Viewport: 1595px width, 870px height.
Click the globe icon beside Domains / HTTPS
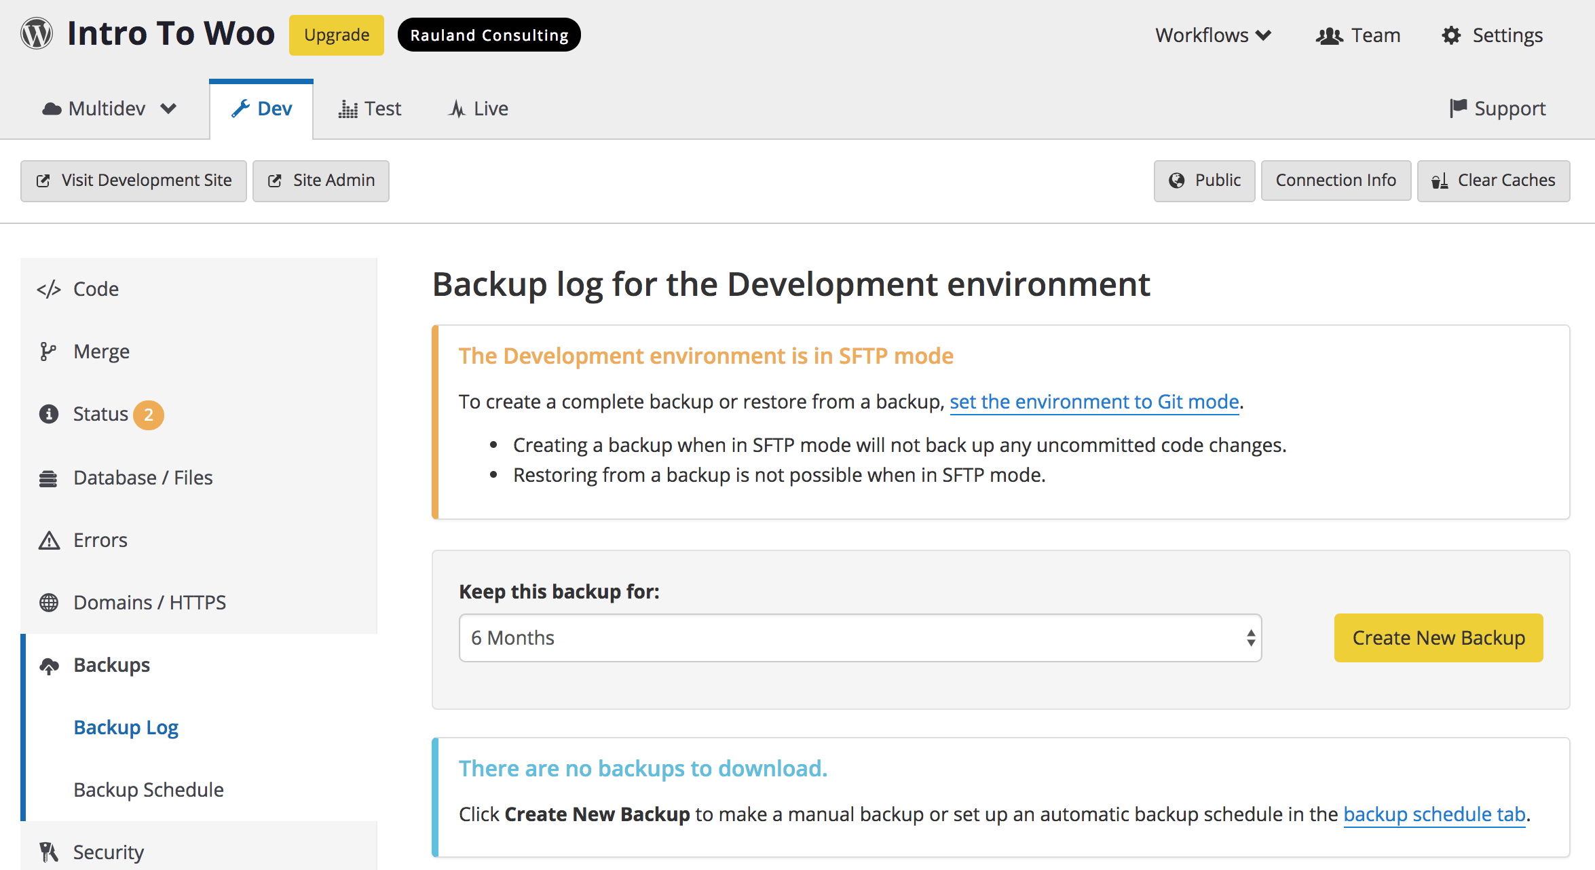[48, 602]
